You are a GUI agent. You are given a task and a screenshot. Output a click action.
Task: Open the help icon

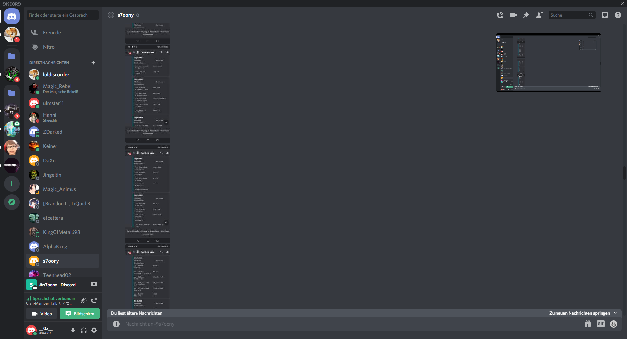[x=618, y=15]
